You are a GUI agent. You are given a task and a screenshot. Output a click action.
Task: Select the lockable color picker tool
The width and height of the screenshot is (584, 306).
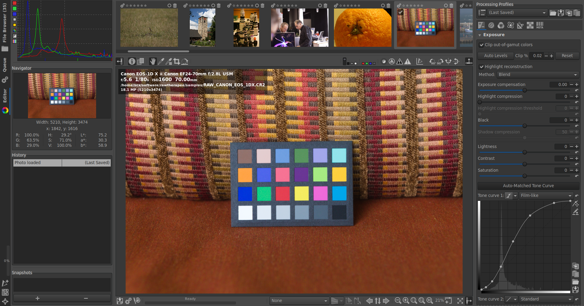point(169,61)
